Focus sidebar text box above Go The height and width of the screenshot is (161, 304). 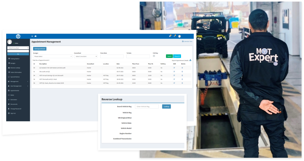click(18, 51)
